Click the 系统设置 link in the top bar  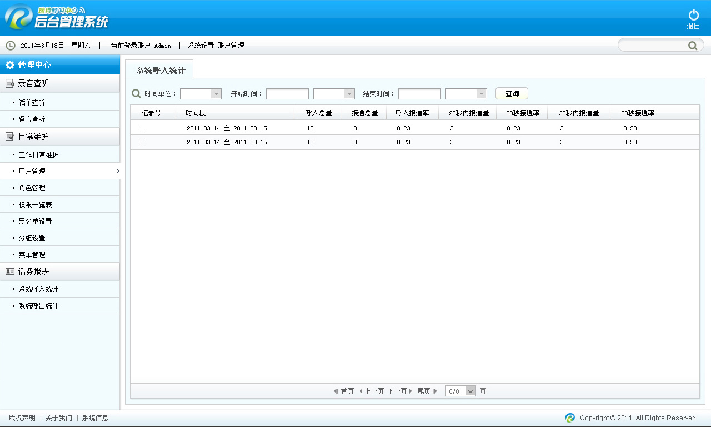(x=201, y=46)
